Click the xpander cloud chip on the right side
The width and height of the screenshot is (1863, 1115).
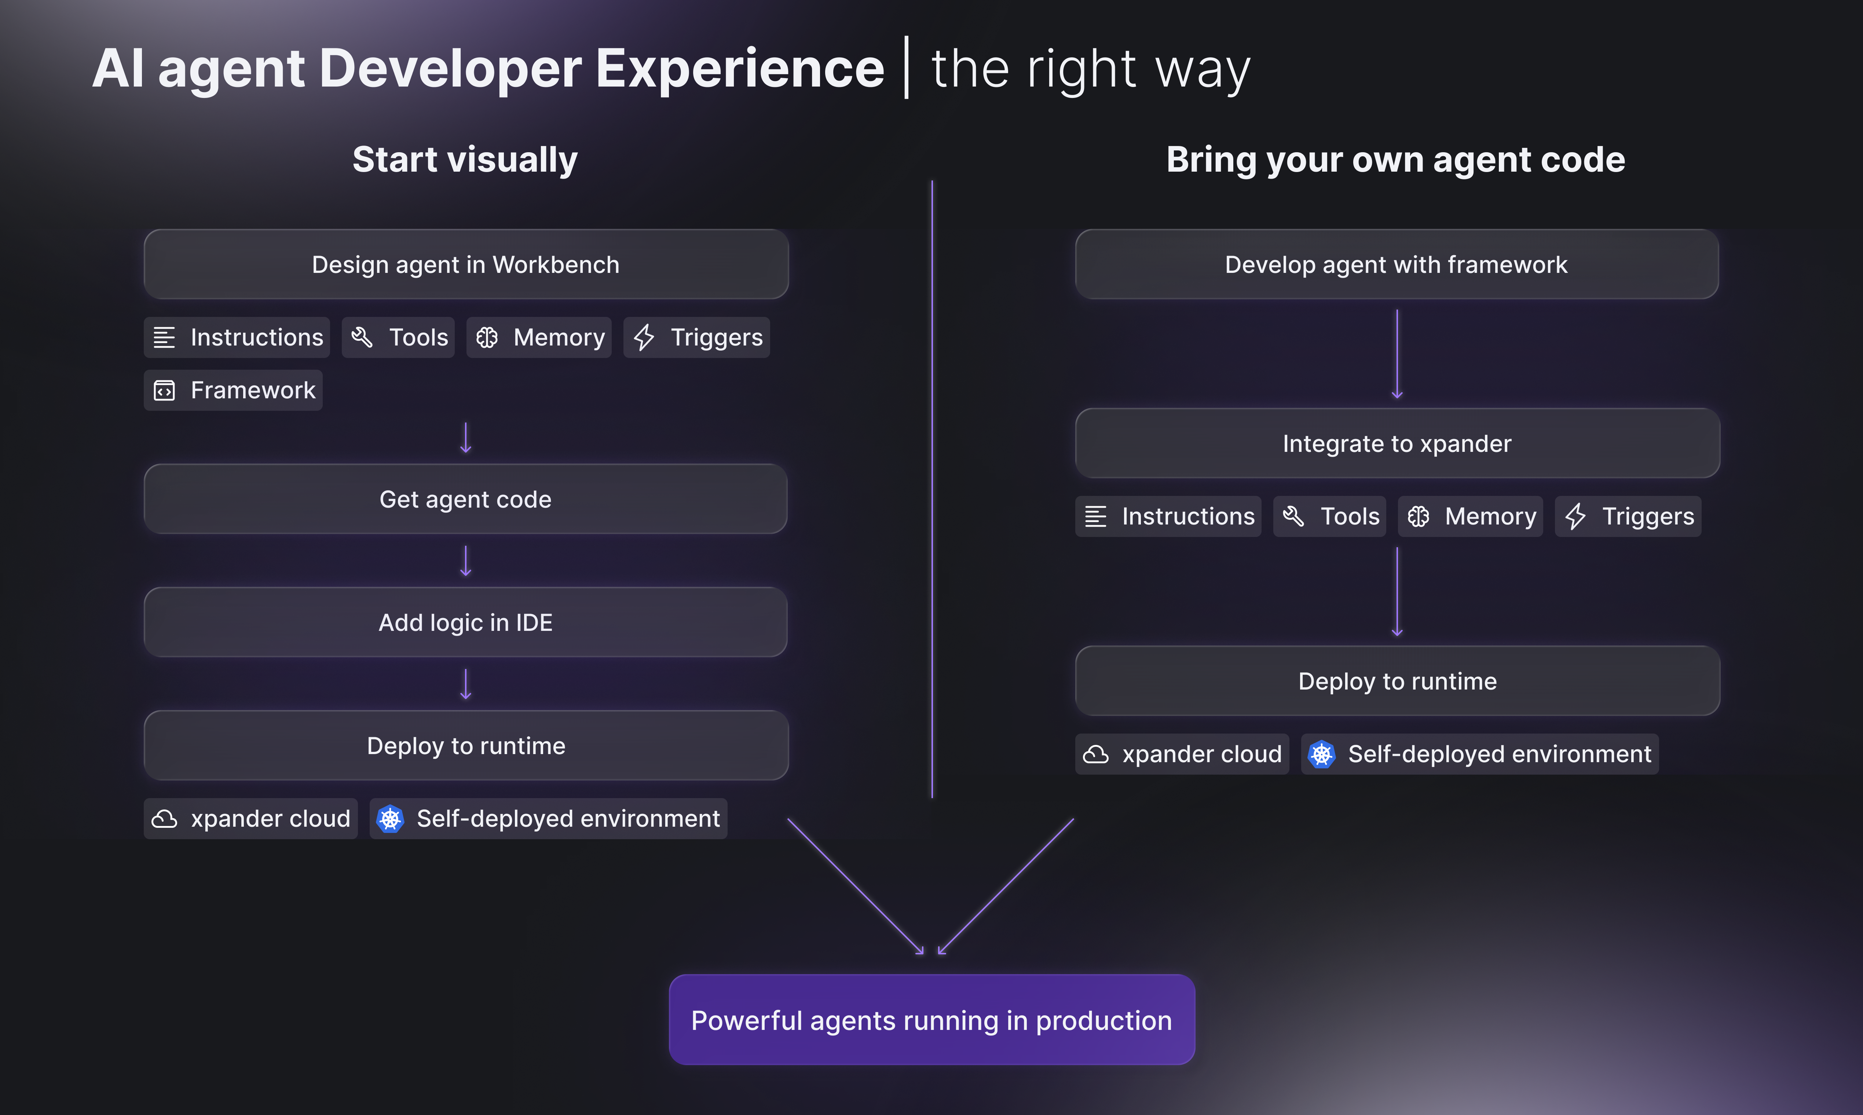[x=1182, y=754]
